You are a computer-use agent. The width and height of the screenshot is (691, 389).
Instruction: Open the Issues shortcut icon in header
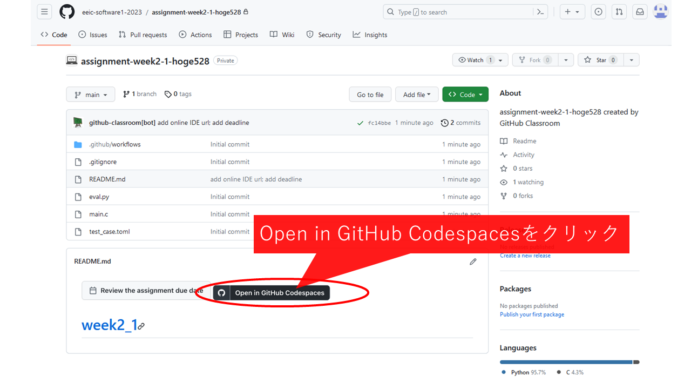(x=598, y=12)
